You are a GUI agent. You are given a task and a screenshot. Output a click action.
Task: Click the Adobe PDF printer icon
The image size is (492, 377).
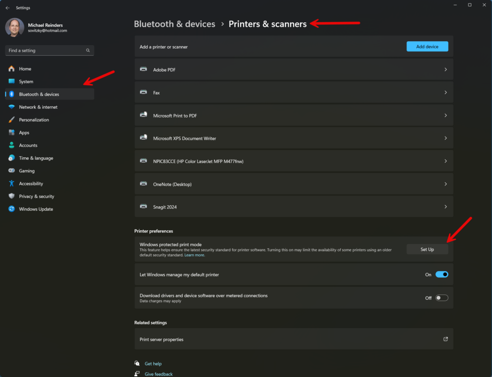tap(143, 69)
